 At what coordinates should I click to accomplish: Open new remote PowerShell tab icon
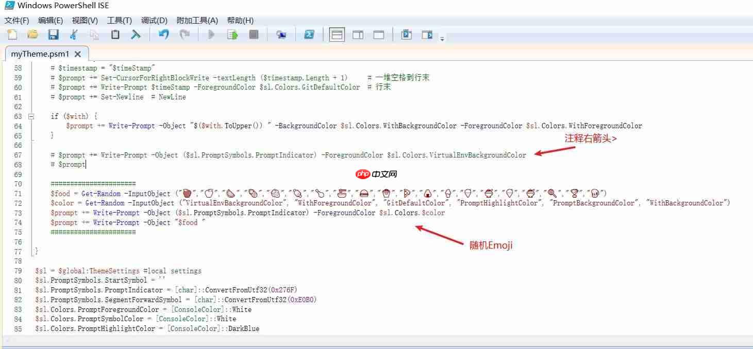(x=281, y=34)
